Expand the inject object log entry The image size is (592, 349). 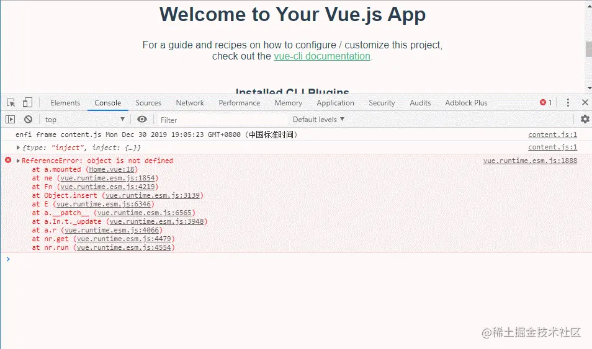19,148
